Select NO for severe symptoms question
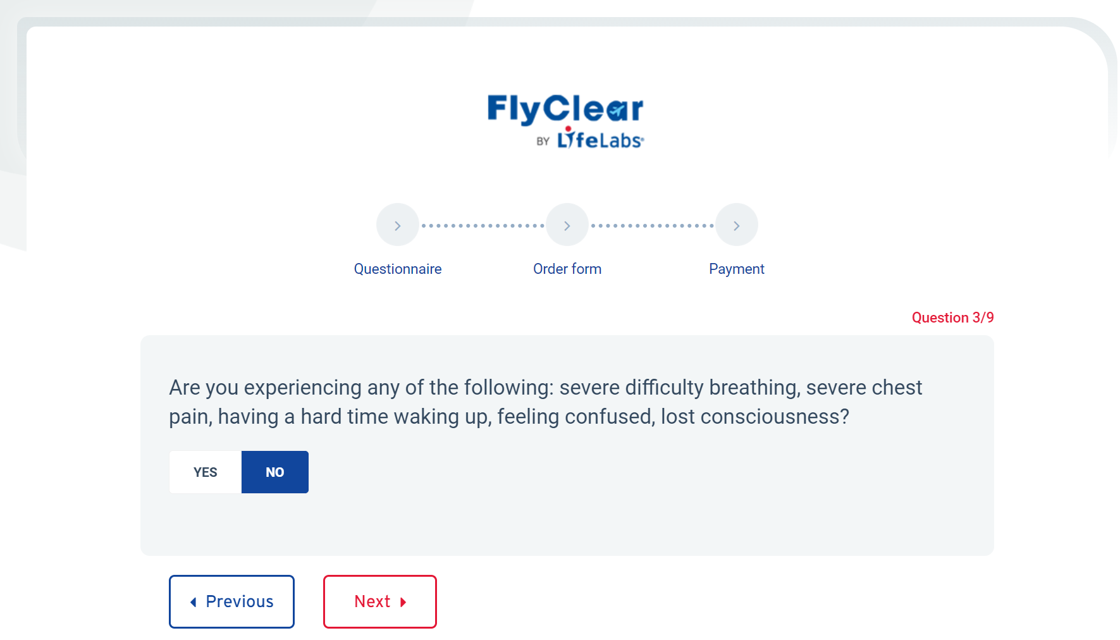The width and height of the screenshot is (1120, 640). 275,472
